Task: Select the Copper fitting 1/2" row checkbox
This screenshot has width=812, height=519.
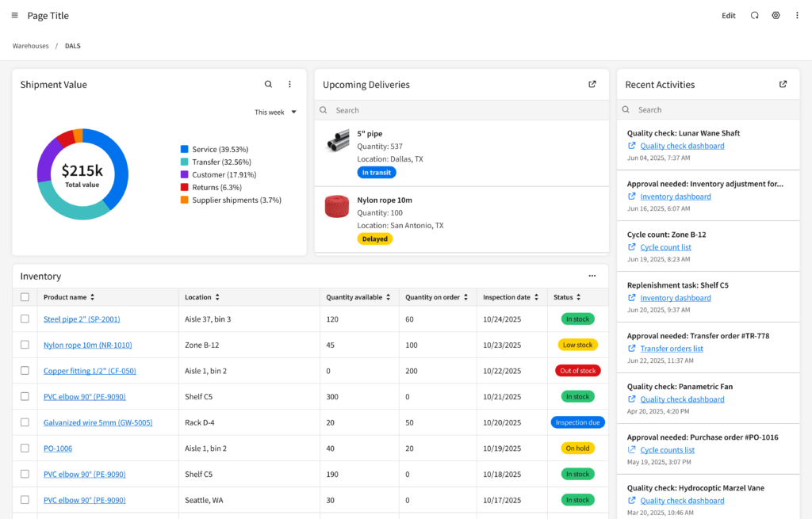Action: coord(25,371)
